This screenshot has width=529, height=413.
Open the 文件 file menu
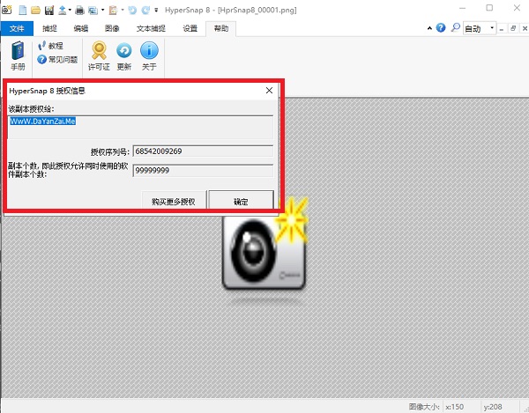click(16, 28)
